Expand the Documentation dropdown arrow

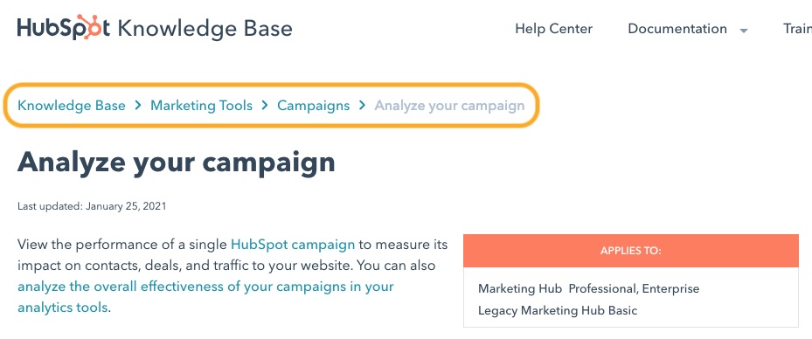744,31
